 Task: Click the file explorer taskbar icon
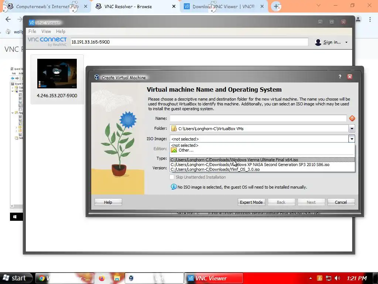pos(117,278)
